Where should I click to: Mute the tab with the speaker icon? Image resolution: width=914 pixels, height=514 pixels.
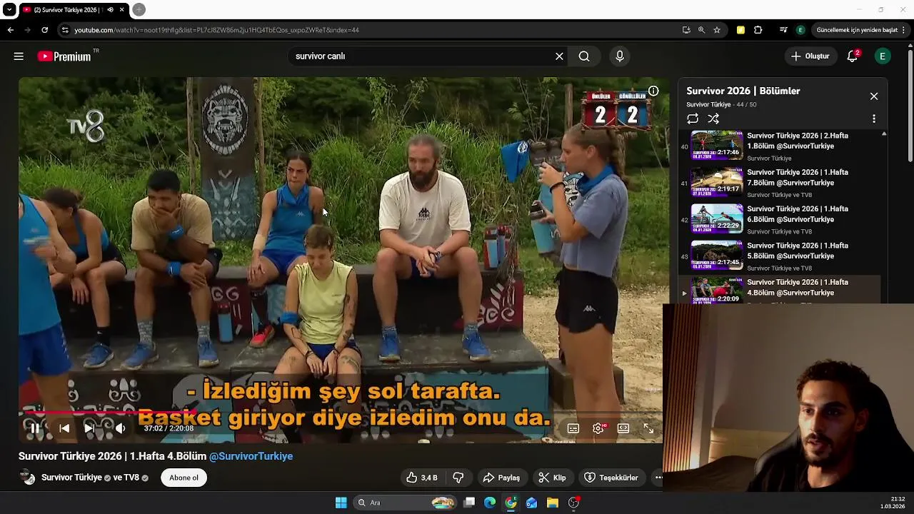tap(110, 10)
